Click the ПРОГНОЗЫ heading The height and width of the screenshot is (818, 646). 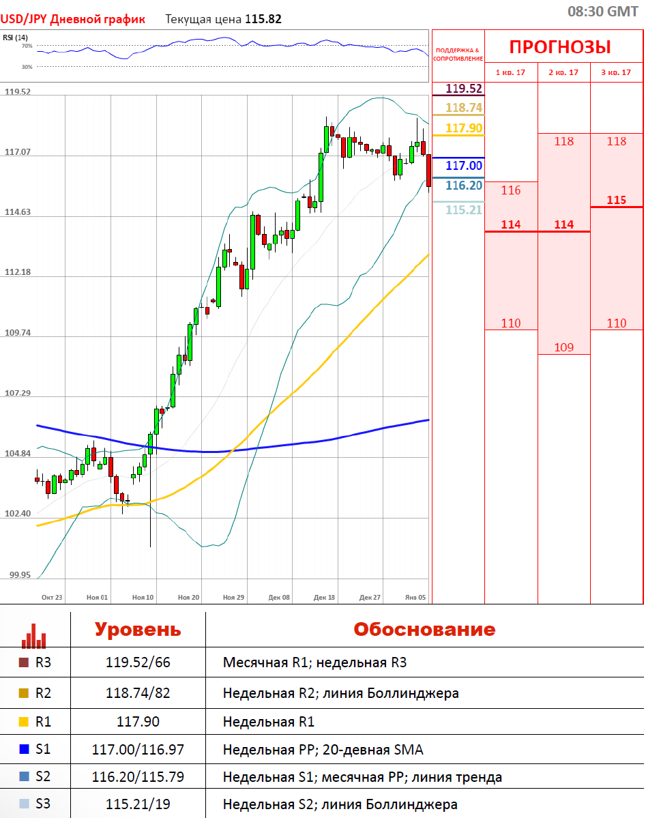coord(560,47)
